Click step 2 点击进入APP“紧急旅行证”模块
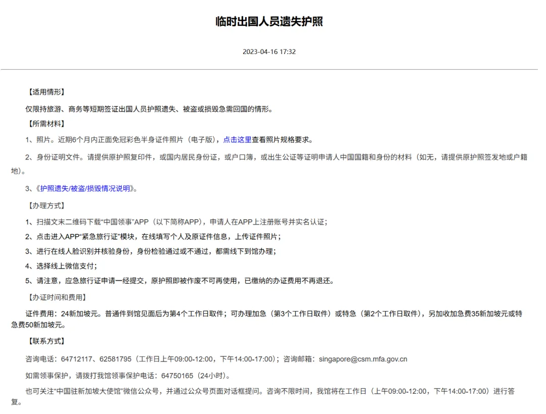The image size is (546, 414). (153, 237)
